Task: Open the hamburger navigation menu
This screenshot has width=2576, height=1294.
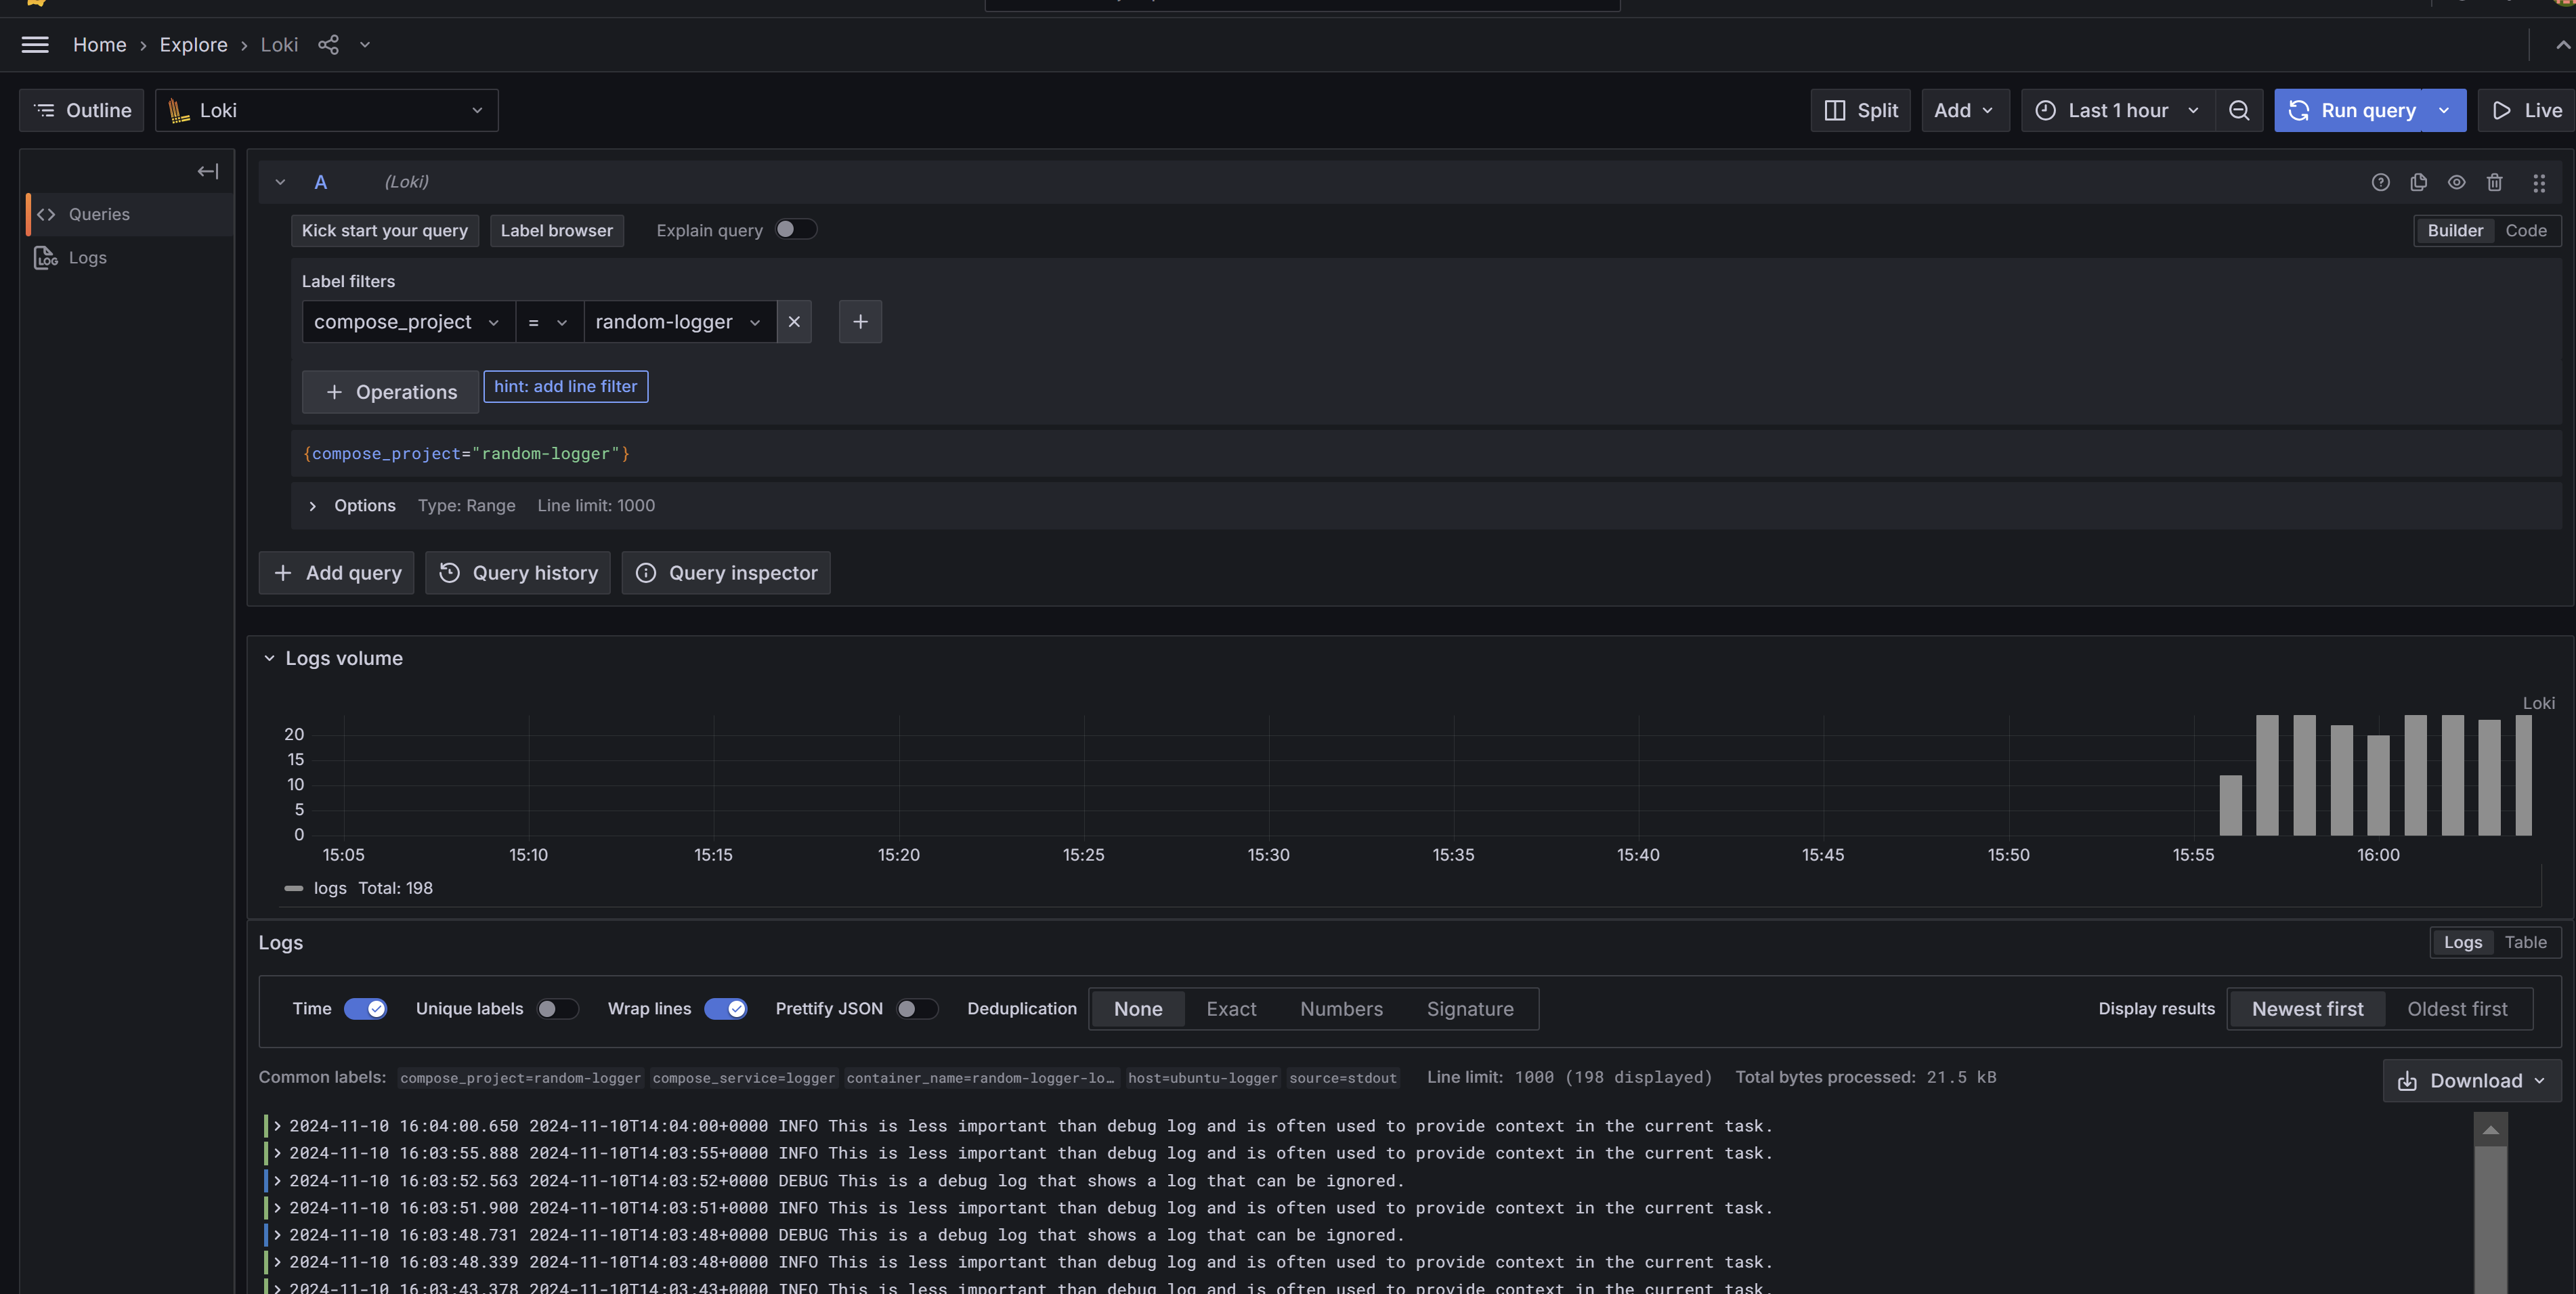Action: click(35, 45)
